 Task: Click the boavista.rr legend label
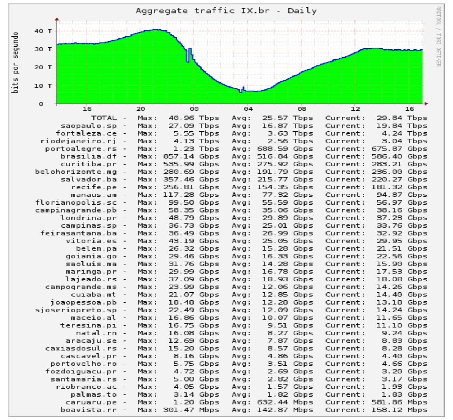[x=88, y=410]
